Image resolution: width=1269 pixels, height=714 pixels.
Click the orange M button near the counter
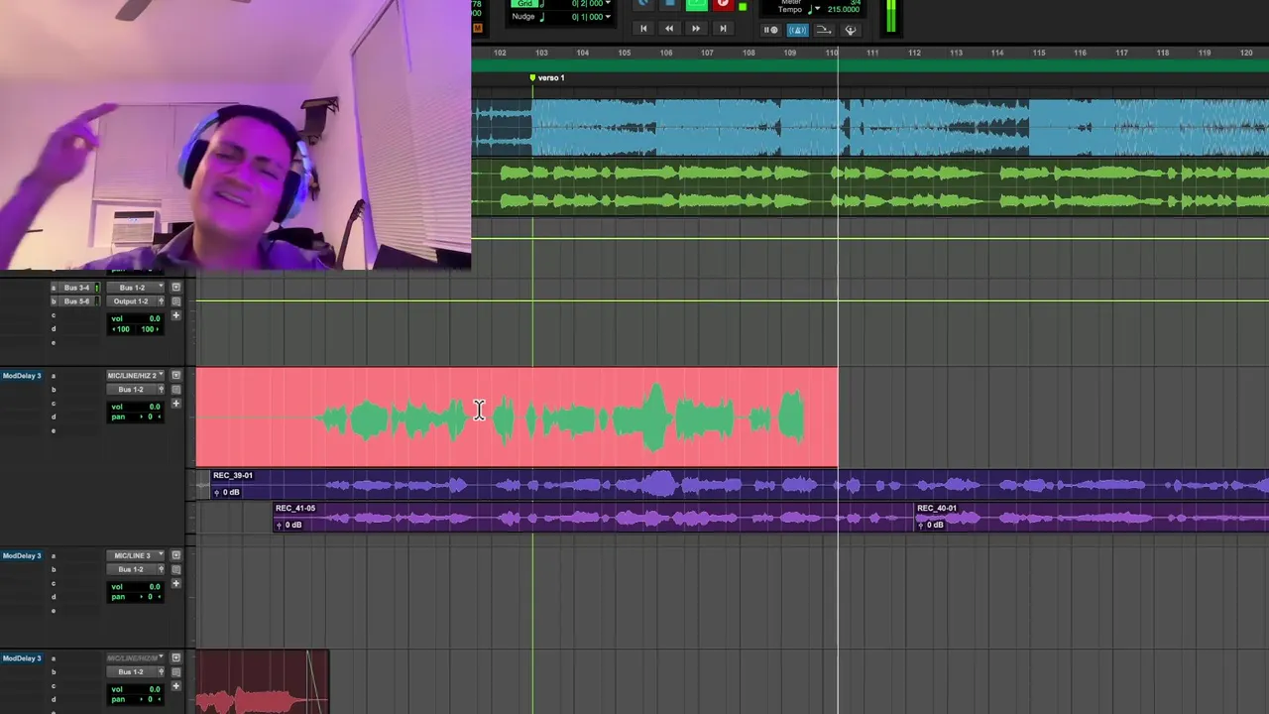478,28
